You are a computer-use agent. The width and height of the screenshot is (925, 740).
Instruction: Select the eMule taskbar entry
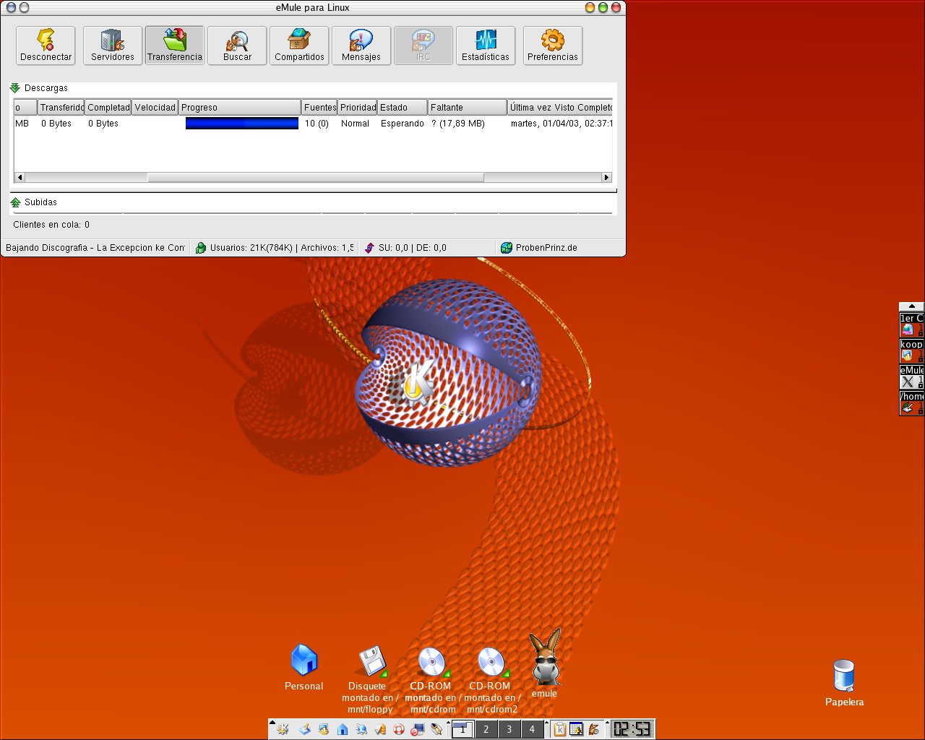(912, 377)
